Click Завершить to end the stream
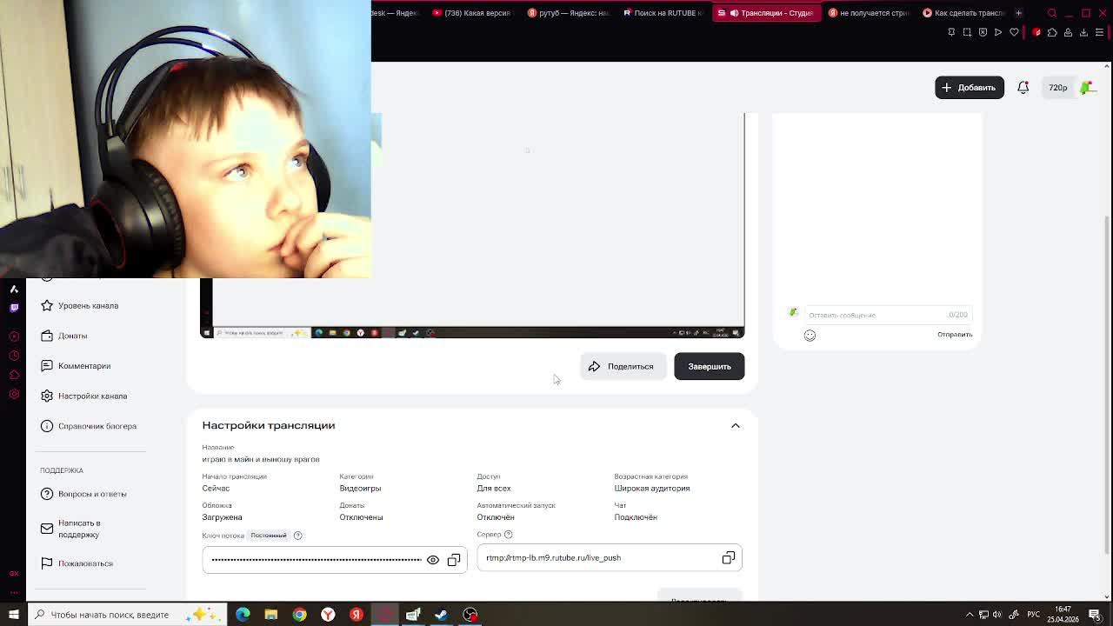The image size is (1113, 626). 710,366
